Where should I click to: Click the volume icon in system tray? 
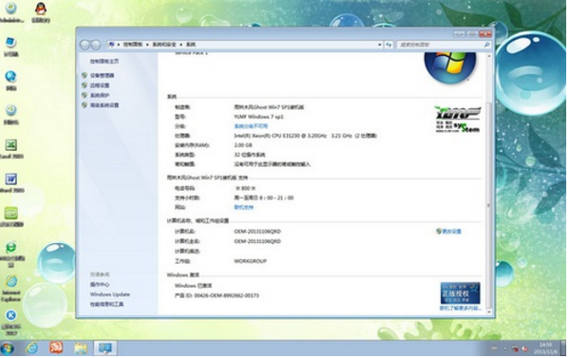[524, 349]
